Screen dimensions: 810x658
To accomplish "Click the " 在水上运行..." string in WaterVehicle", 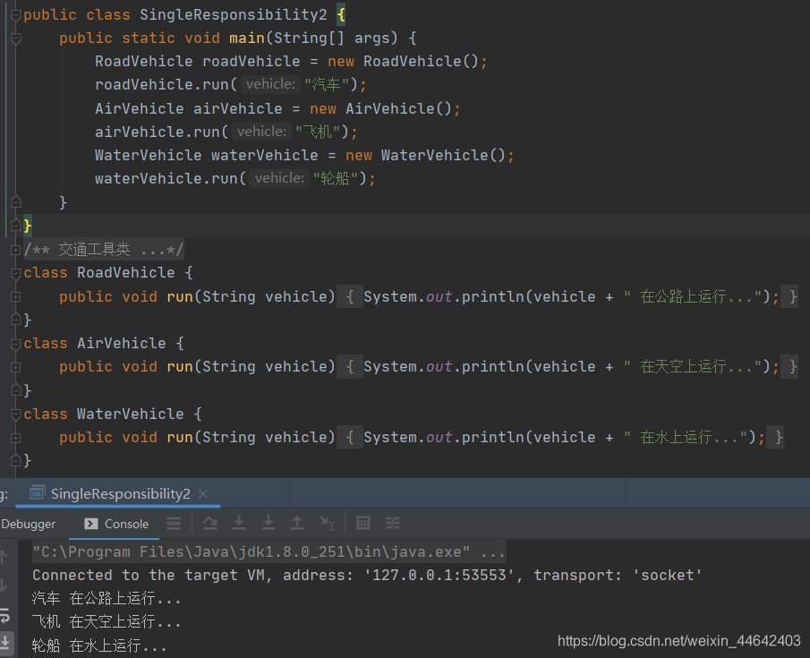I will tap(686, 437).
